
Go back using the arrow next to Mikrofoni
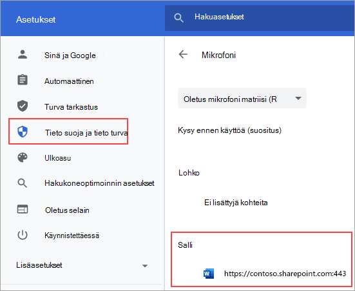tap(183, 54)
